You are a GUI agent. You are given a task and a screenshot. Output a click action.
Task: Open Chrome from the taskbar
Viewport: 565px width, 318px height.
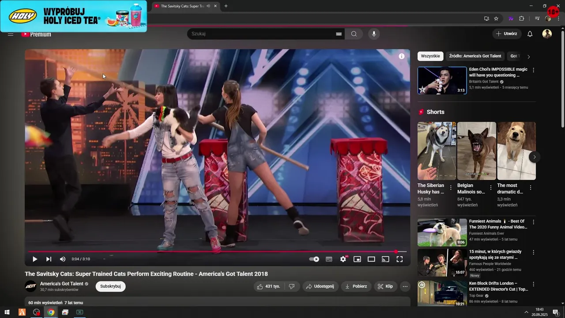pyautogui.click(x=51, y=312)
